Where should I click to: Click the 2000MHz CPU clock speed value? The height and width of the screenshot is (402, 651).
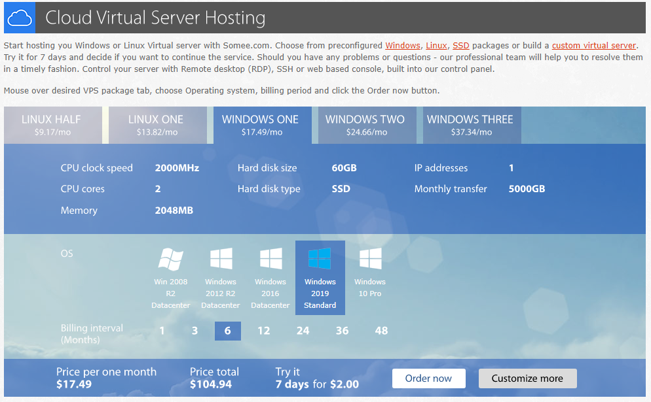point(177,168)
